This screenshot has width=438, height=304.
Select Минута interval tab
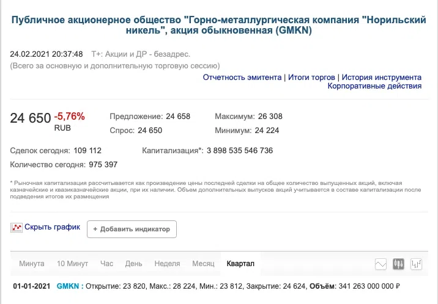coord(32,264)
